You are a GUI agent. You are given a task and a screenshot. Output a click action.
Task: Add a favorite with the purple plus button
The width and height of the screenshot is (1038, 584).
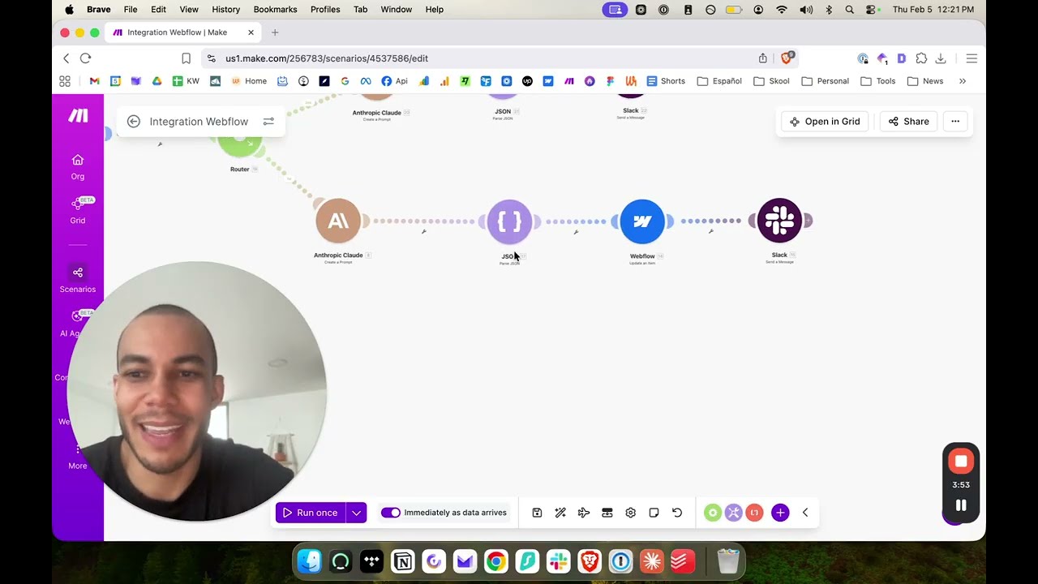(x=780, y=513)
